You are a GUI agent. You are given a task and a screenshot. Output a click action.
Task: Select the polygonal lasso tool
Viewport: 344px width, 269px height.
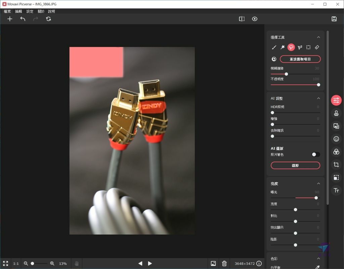click(x=300, y=47)
